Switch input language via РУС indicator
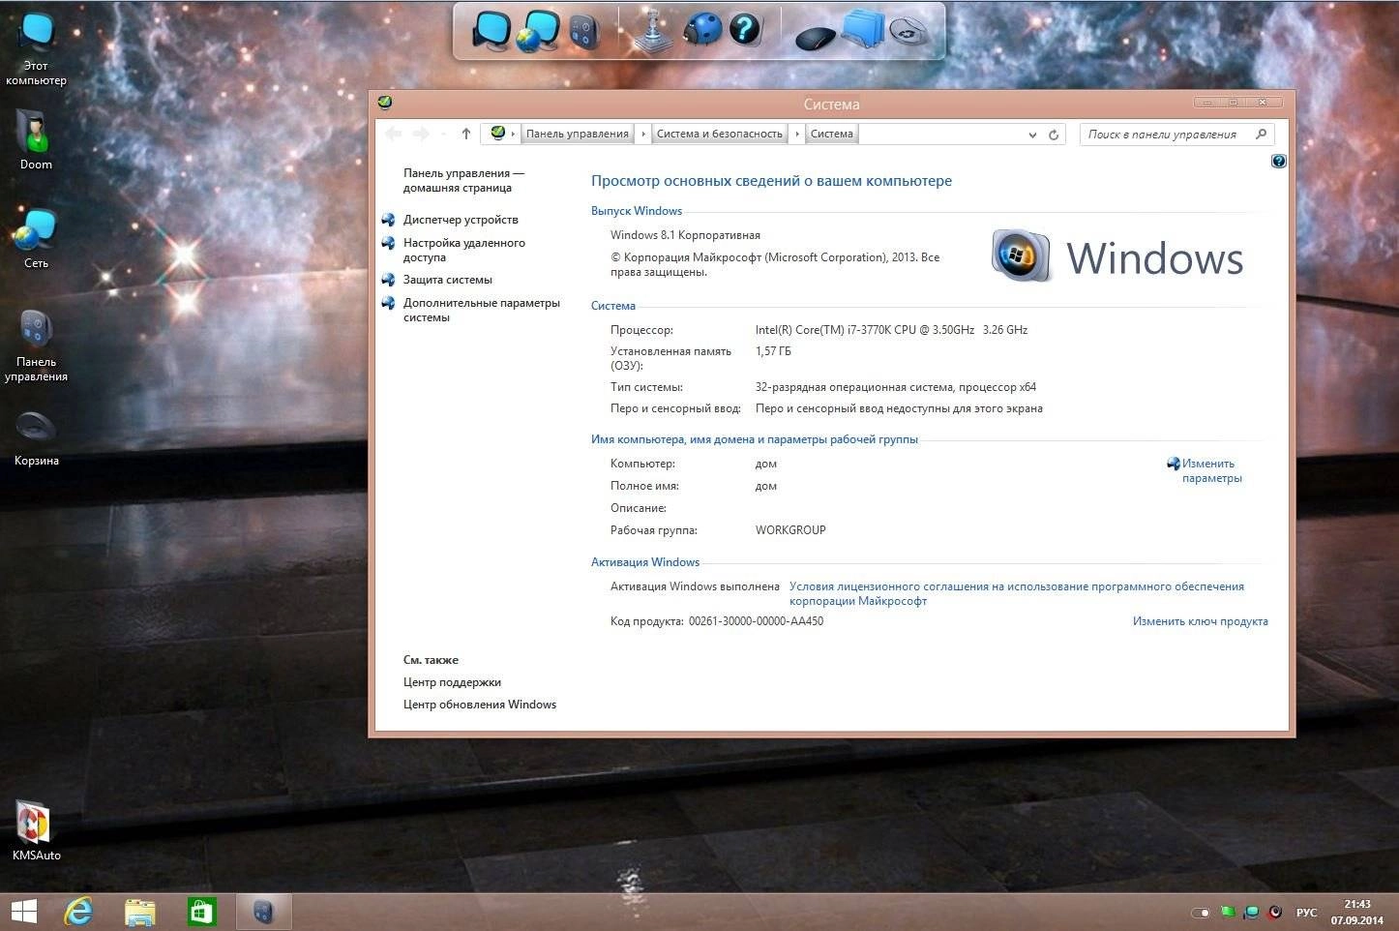This screenshot has height=931, width=1399. click(x=1306, y=913)
